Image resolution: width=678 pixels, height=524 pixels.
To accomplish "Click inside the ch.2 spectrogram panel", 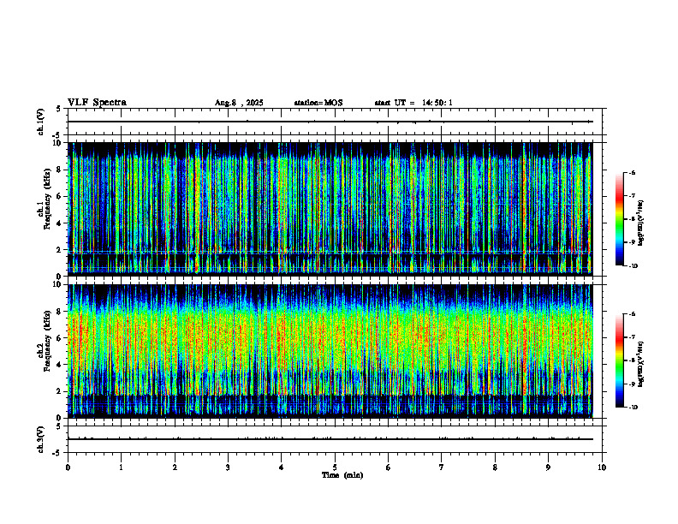I will tap(330, 351).
